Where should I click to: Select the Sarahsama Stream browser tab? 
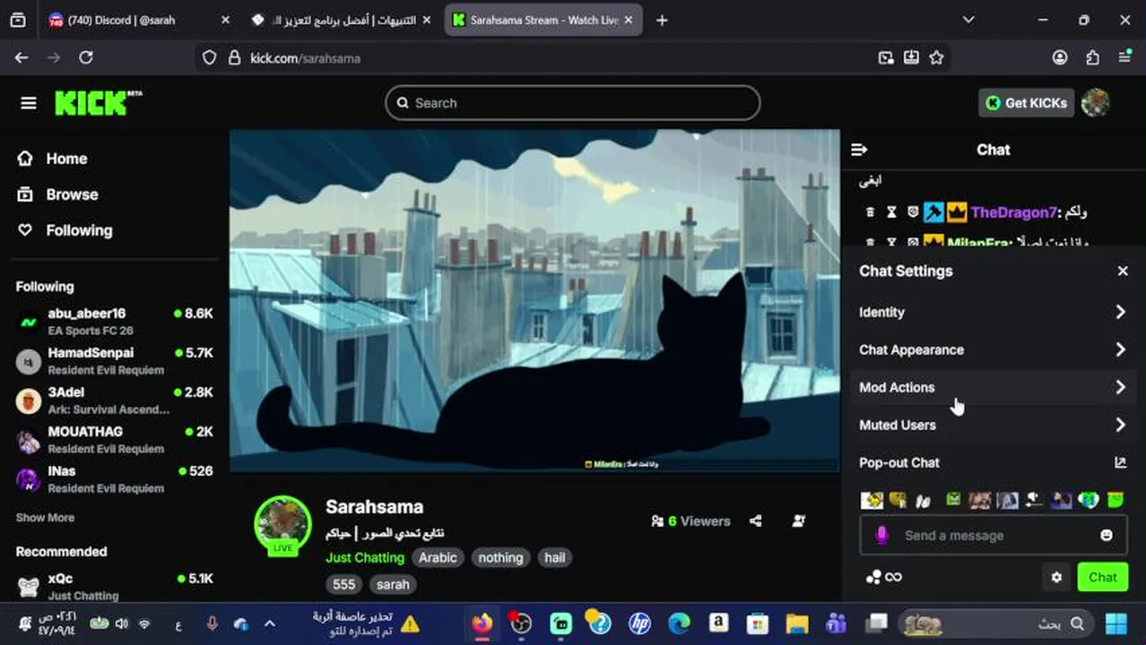(543, 20)
